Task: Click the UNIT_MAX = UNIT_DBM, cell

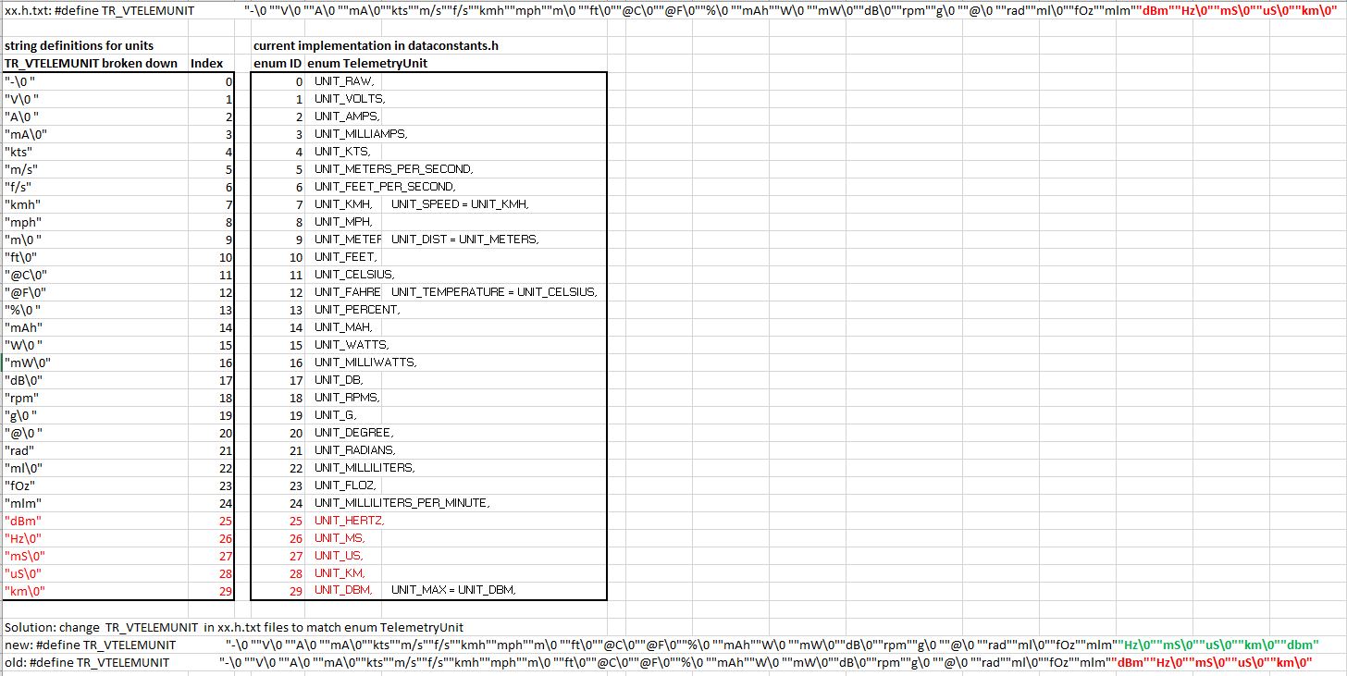Action: (x=453, y=591)
